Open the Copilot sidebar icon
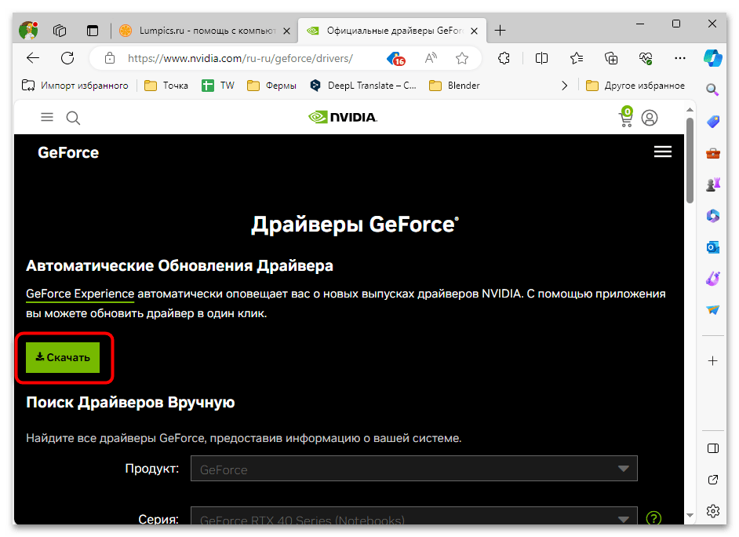The height and width of the screenshot is (537, 739). [712, 58]
